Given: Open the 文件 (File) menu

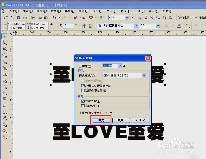Looking at the screenshot, I should pyautogui.click(x=14, y=11).
